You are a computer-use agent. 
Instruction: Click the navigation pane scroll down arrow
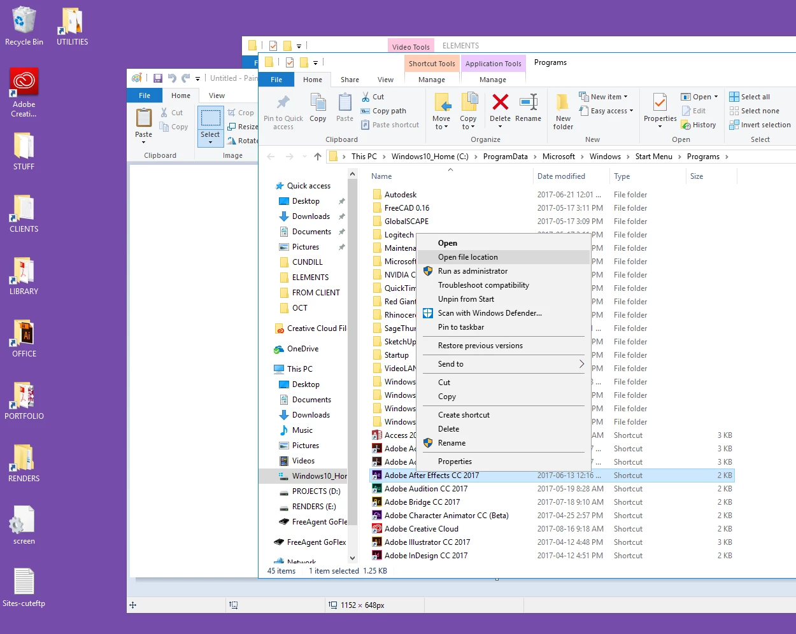pos(352,558)
